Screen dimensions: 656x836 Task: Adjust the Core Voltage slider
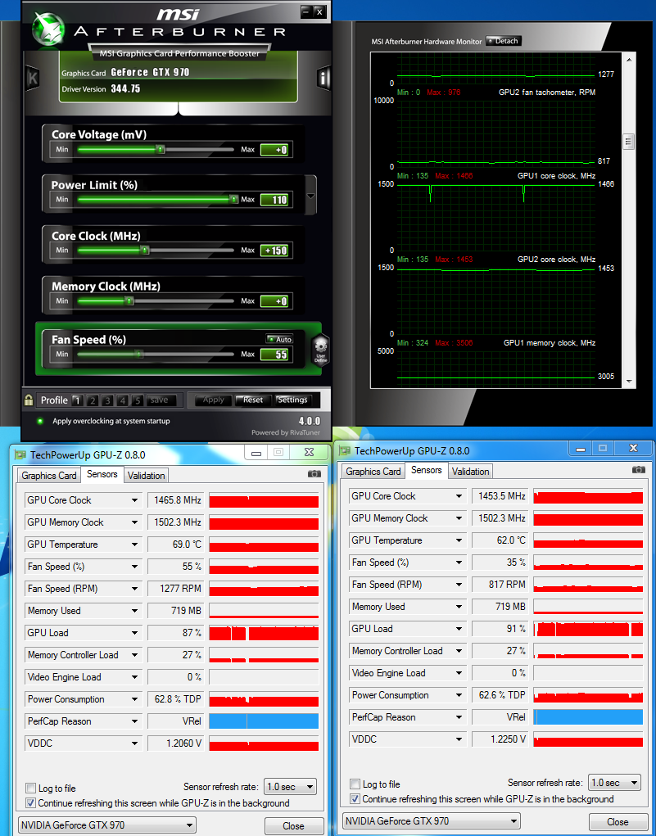click(161, 150)
